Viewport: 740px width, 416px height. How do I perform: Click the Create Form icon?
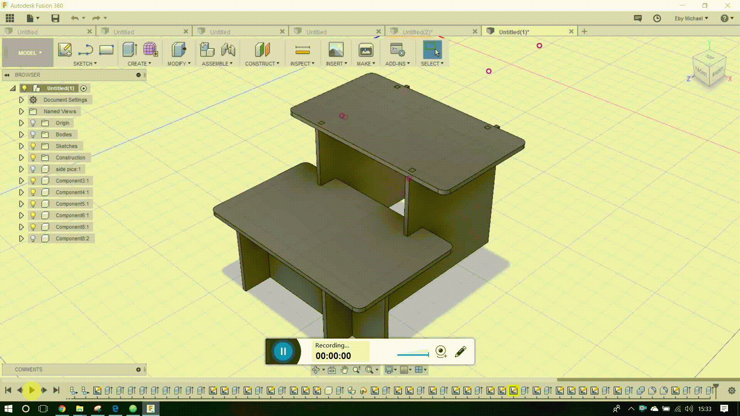pyautogui.click(x=150, y=50)
